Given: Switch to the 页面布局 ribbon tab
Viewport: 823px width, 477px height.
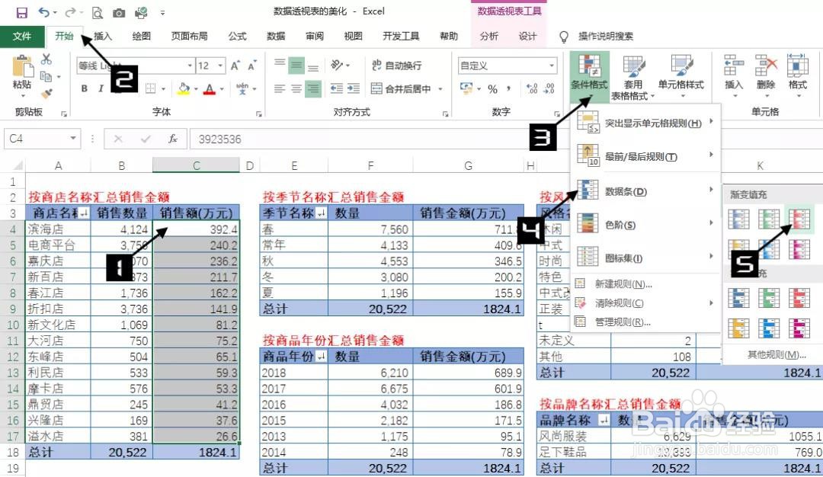Looking at the screenshot, I should pyautogui.click(x=189, y=37).
